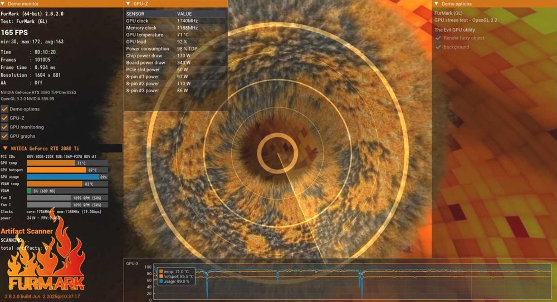Image resolution: width=557 pixels, height=302 pixels.
Task: Collapse the GPU-Z panel triangle
Action: pyautogui.click(x=128, y=3)
